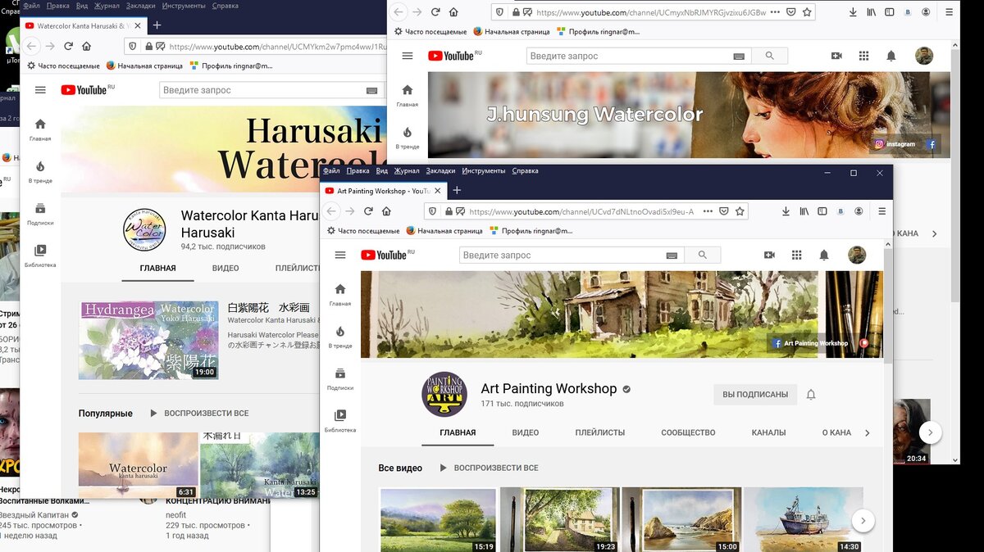Open downloads arrow in Art Painting Workshop browser toolbar
The width and height of the screenshot is (984, 552).
[x=786, y=211]
